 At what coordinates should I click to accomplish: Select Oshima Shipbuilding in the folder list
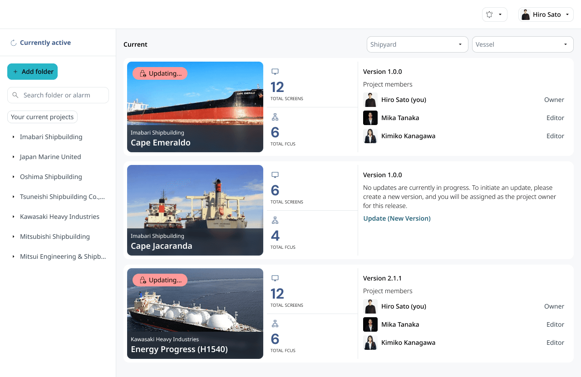click(x=51, y=177)
